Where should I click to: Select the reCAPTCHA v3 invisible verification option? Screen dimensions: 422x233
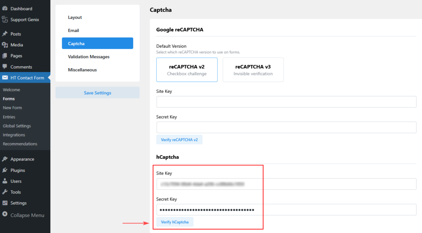[253, 69]
